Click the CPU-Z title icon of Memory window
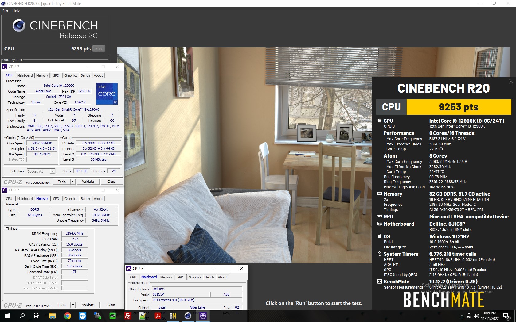 [5, 190]
